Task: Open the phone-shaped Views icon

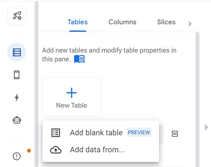Action: 17,75
